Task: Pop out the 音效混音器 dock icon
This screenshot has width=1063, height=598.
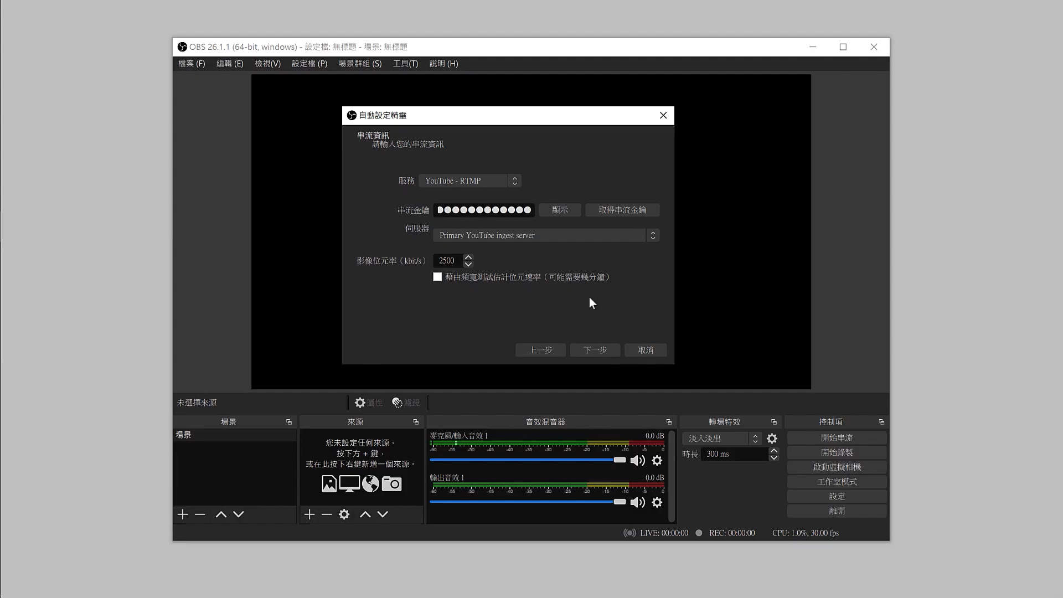Action: coord(669,422)
